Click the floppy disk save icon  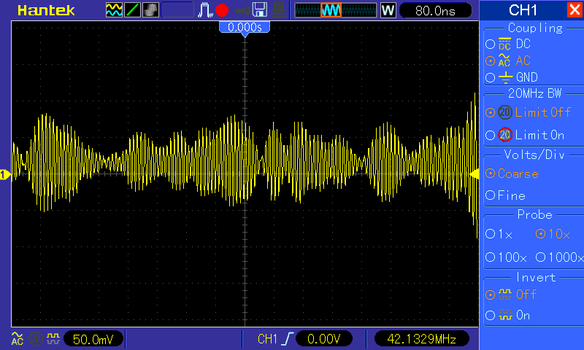pyautogui.click(x=260, y=10)
